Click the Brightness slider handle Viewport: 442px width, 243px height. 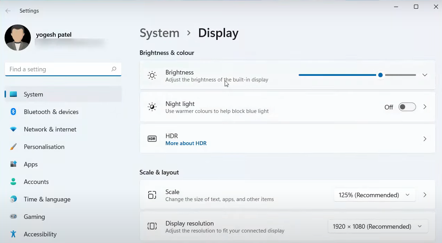[380, 75]
